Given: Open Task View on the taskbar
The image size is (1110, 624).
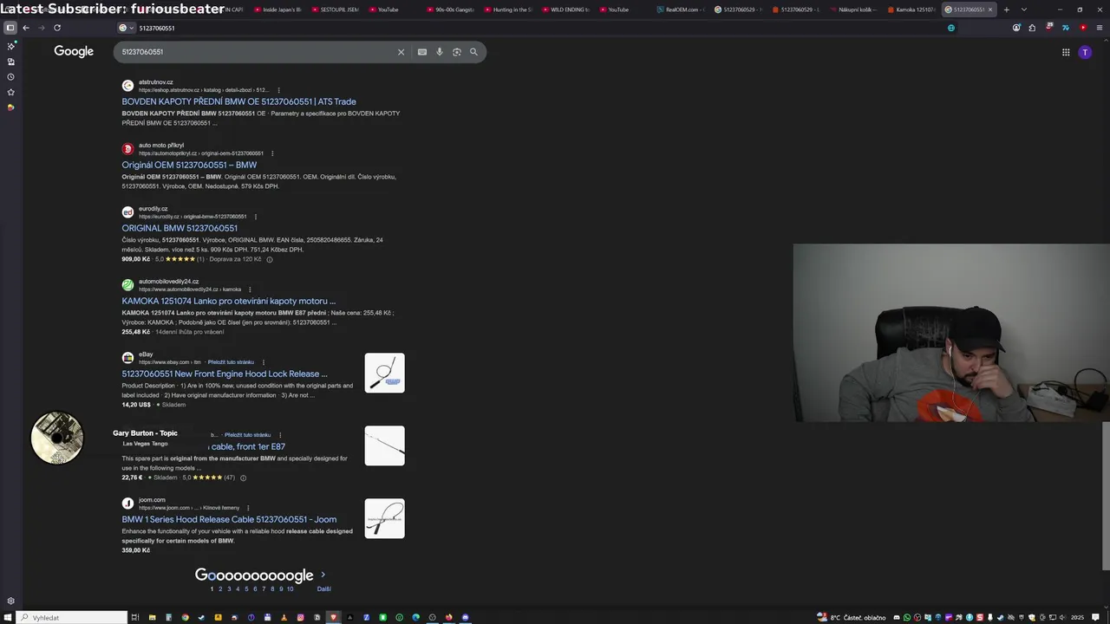Looking at the screenshot, I should point(135,617).
